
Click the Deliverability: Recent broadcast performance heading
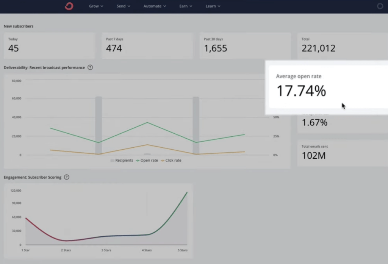pos(44,67)
